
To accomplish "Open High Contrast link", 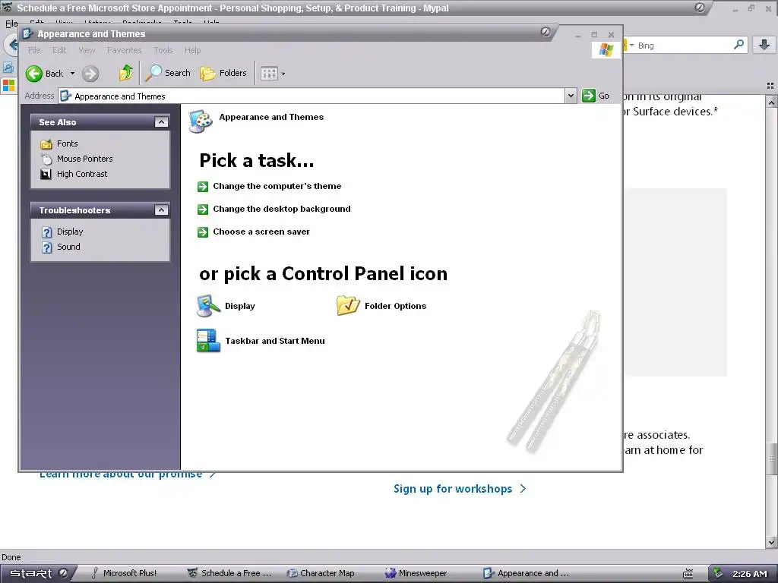I will (x=82, y=174).
